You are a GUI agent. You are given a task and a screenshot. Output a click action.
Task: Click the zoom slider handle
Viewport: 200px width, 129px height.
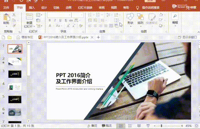(x=162, y=126)
